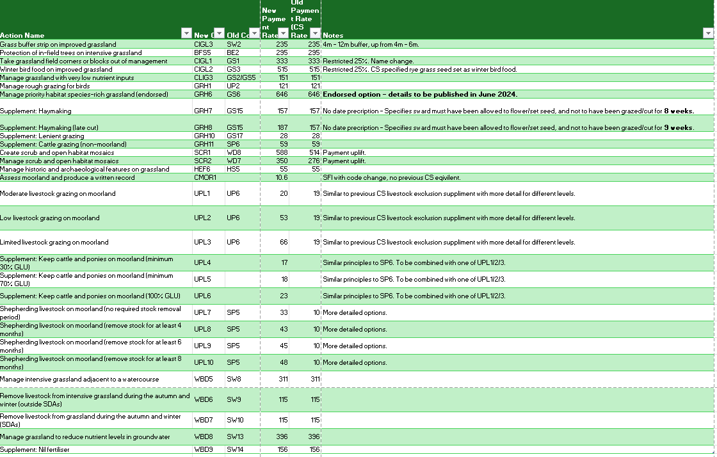Click the BE2 old code cell
Image resolution: width=717 pixels, height=457 pixels.
[x=243, y=52]
